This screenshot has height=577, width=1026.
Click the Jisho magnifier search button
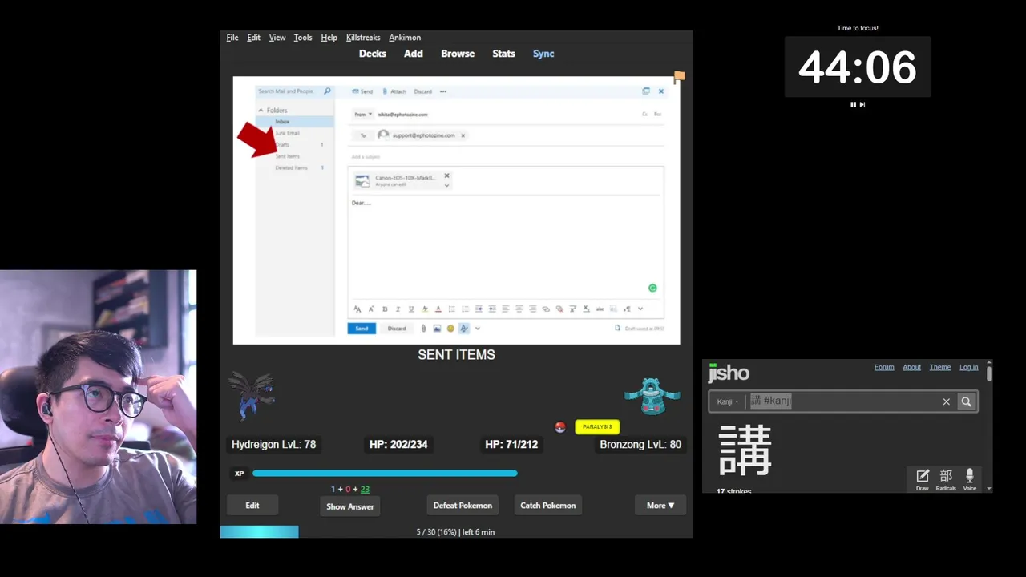click(x=967, y=401)
